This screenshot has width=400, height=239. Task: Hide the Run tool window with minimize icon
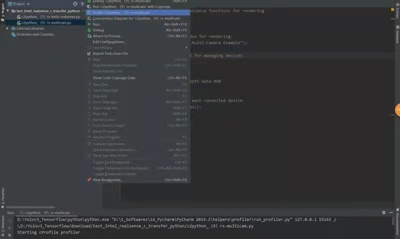click(x=391, y=212)
